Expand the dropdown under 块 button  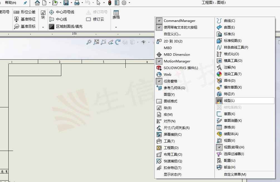tap(43, 27)
